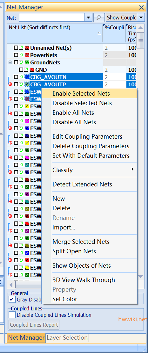148x355 pixels.
Task: Enable the GND net checkbox
Action: tap(21, 70)
